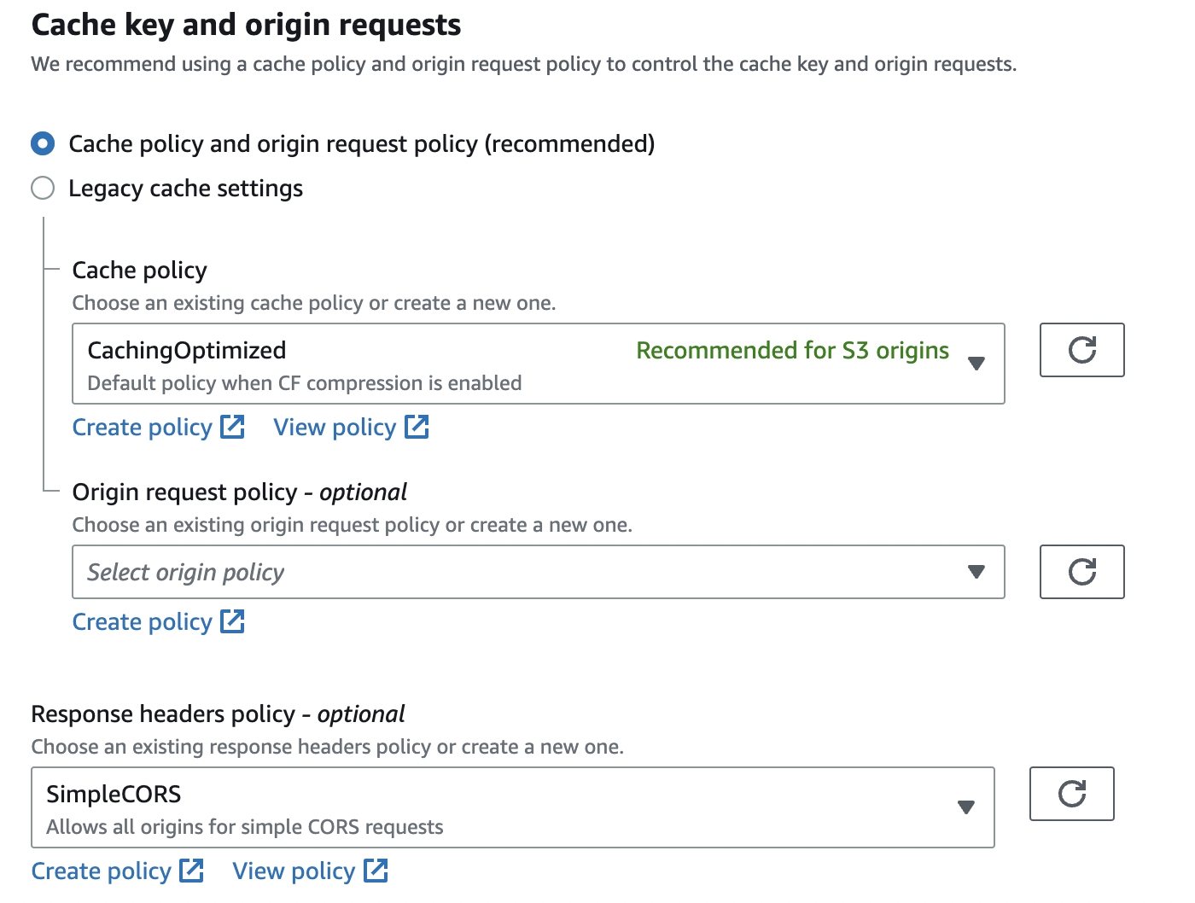Expand the SimpleCORS response headers dropdown

click(x=512, y=807)
